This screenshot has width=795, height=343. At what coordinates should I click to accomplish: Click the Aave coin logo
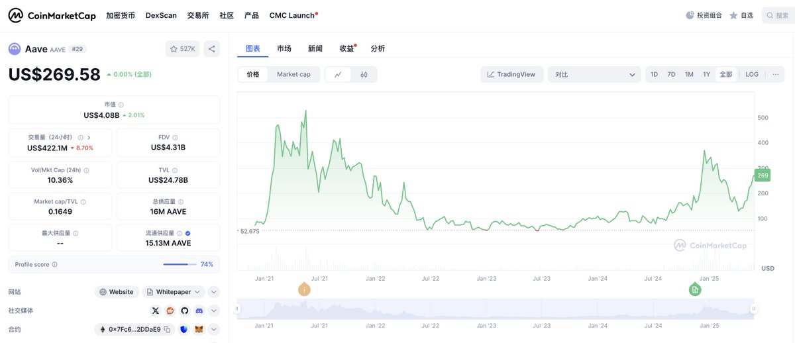pyautogui.click(x=15, y=49)
